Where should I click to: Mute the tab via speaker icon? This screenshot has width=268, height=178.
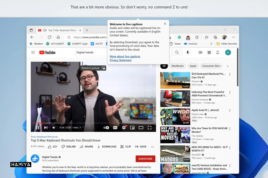pyautogui.click(x=45, y=30)
